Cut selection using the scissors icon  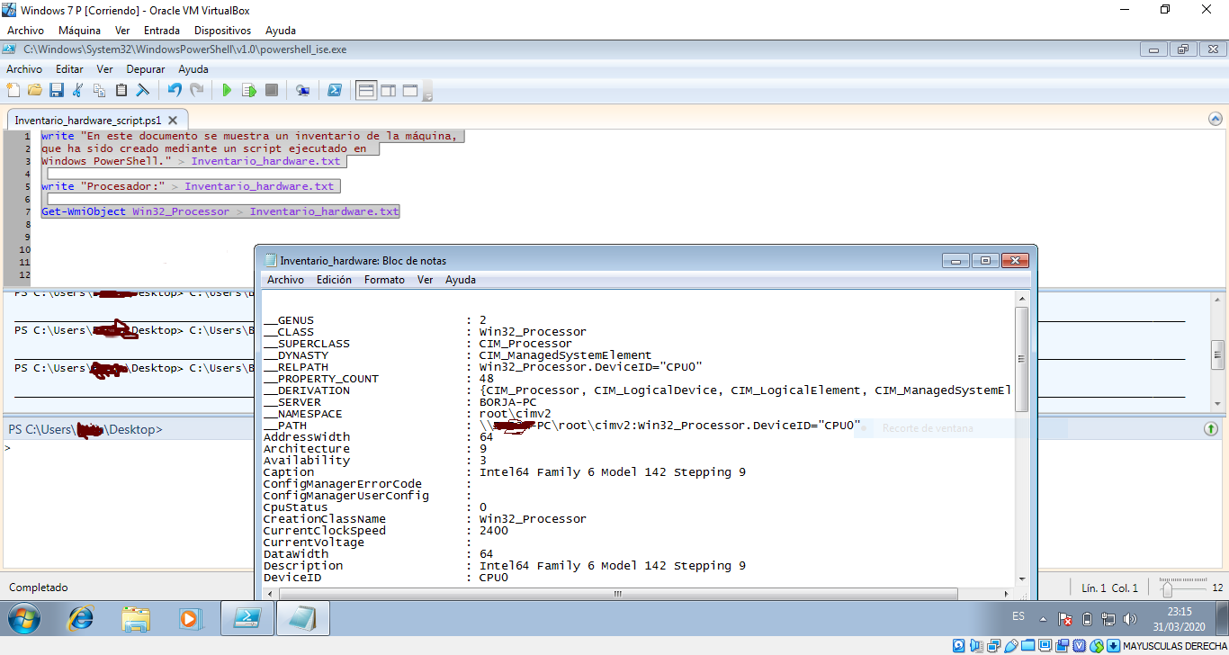point(78,90)
